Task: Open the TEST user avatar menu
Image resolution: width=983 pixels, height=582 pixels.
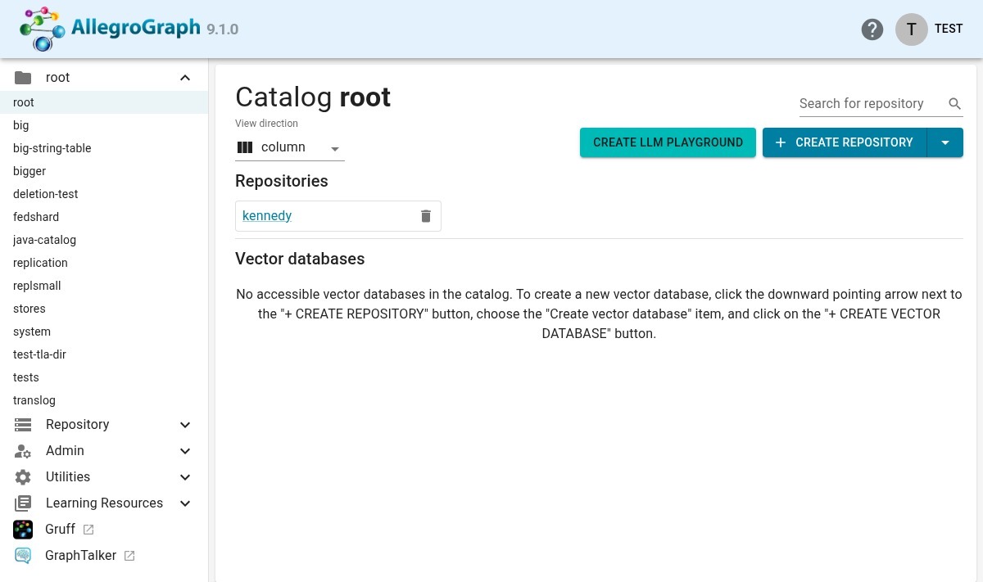Action: (x=911, y=29)
